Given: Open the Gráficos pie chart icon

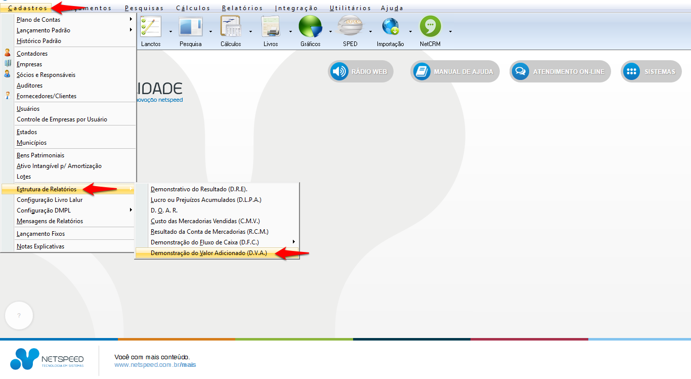Looking at the screenshot, I should 311,27.
